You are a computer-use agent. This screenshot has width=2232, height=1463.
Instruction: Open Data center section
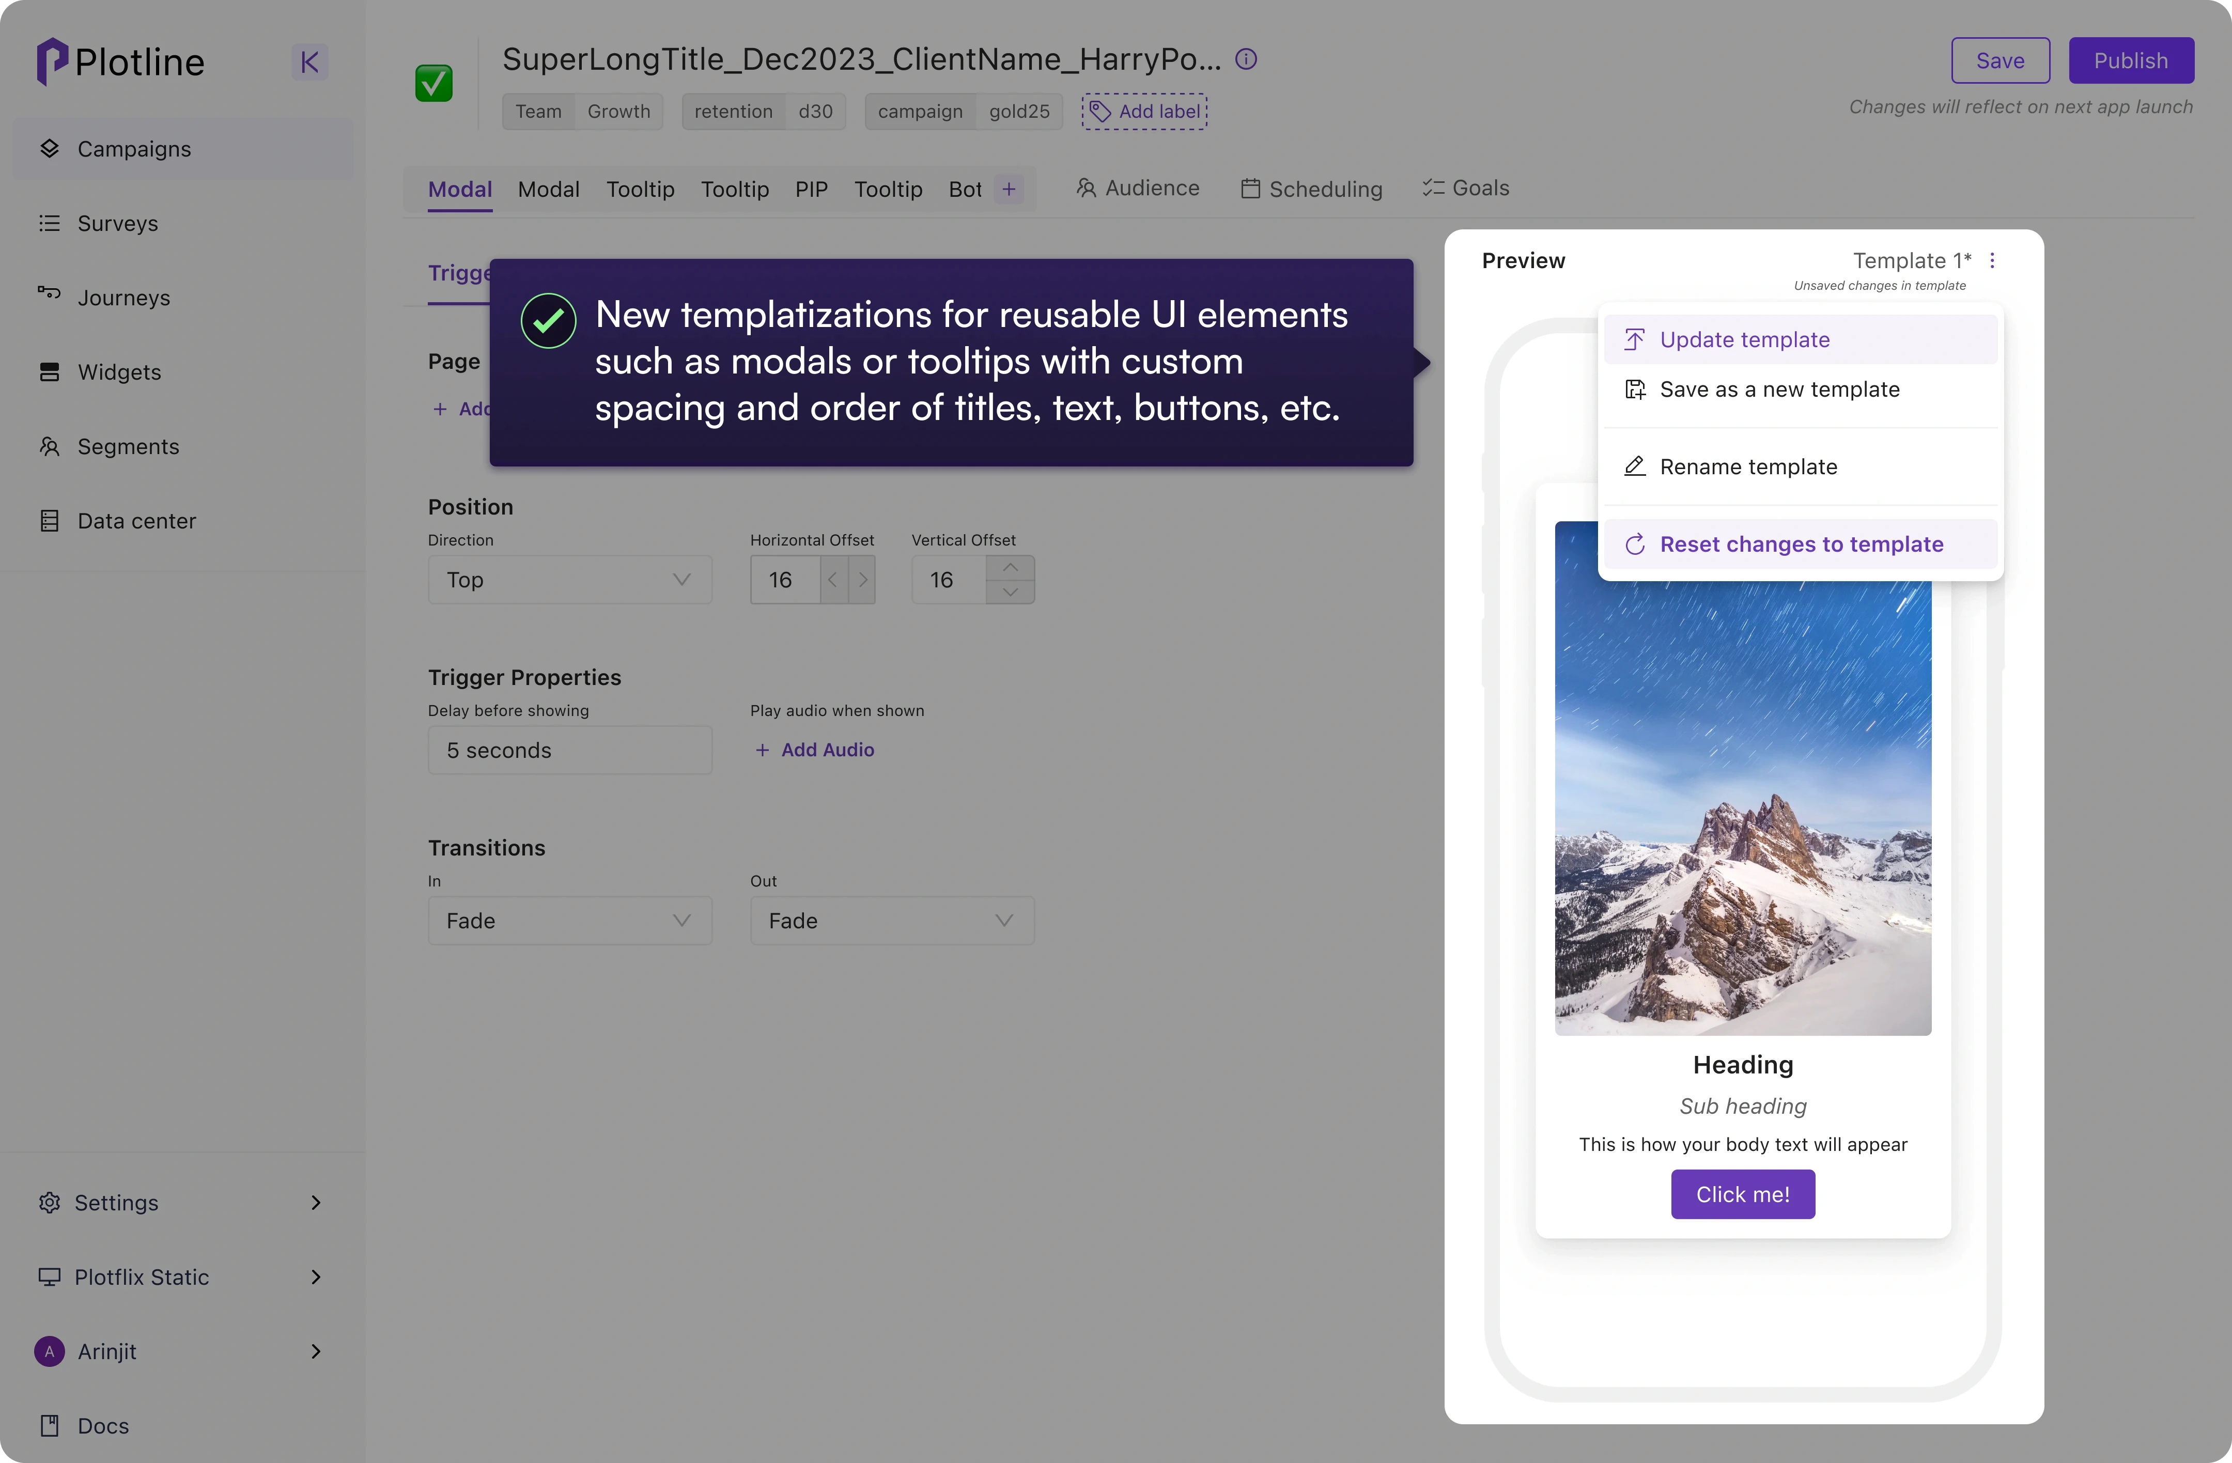pos(136,521)
